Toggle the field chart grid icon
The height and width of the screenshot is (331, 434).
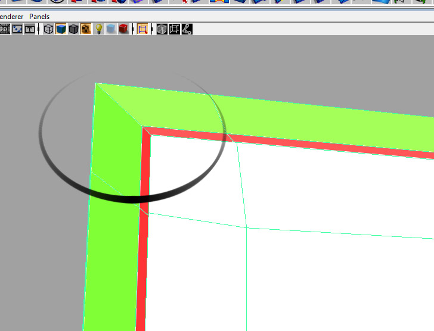click(5, 29)
